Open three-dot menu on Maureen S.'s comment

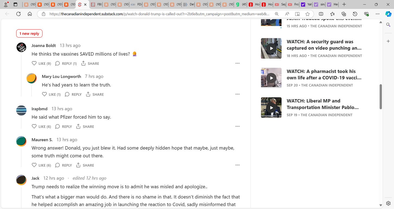pyautogui.click(x=237, y=165)
